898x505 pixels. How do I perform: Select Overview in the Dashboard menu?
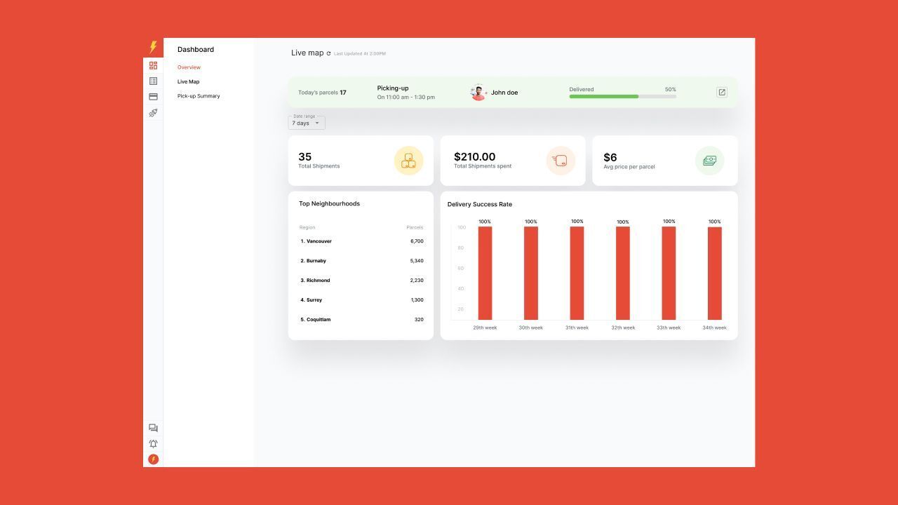[x=189, y=67]
